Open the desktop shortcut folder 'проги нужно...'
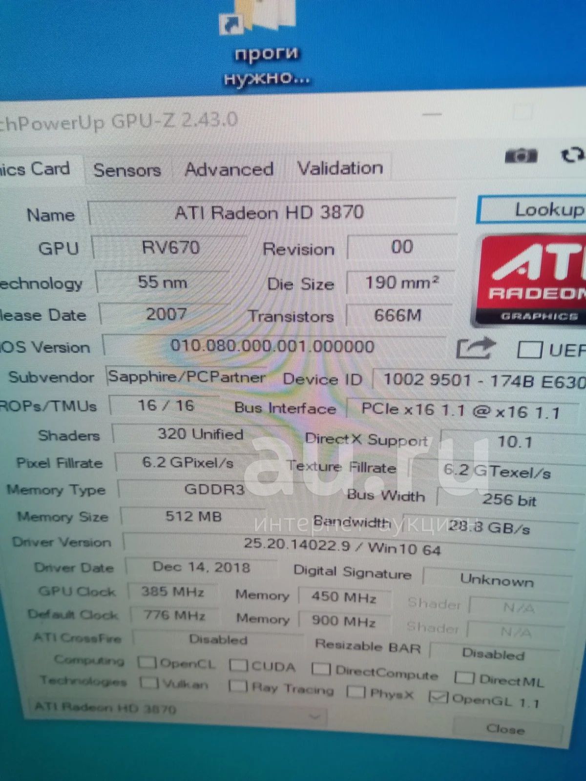The image size is (586, 781). pyautogui.click(x=265, y=44)
